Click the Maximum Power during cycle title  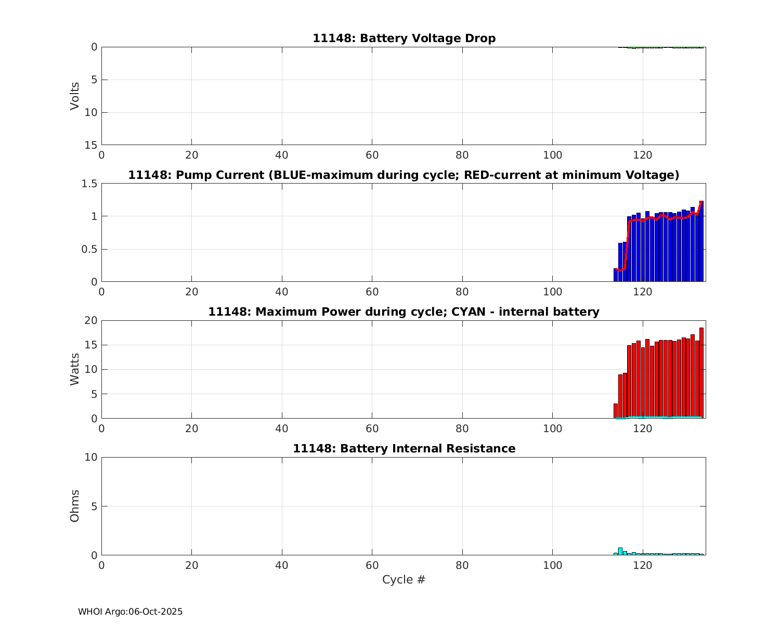[x=404, y=312]
